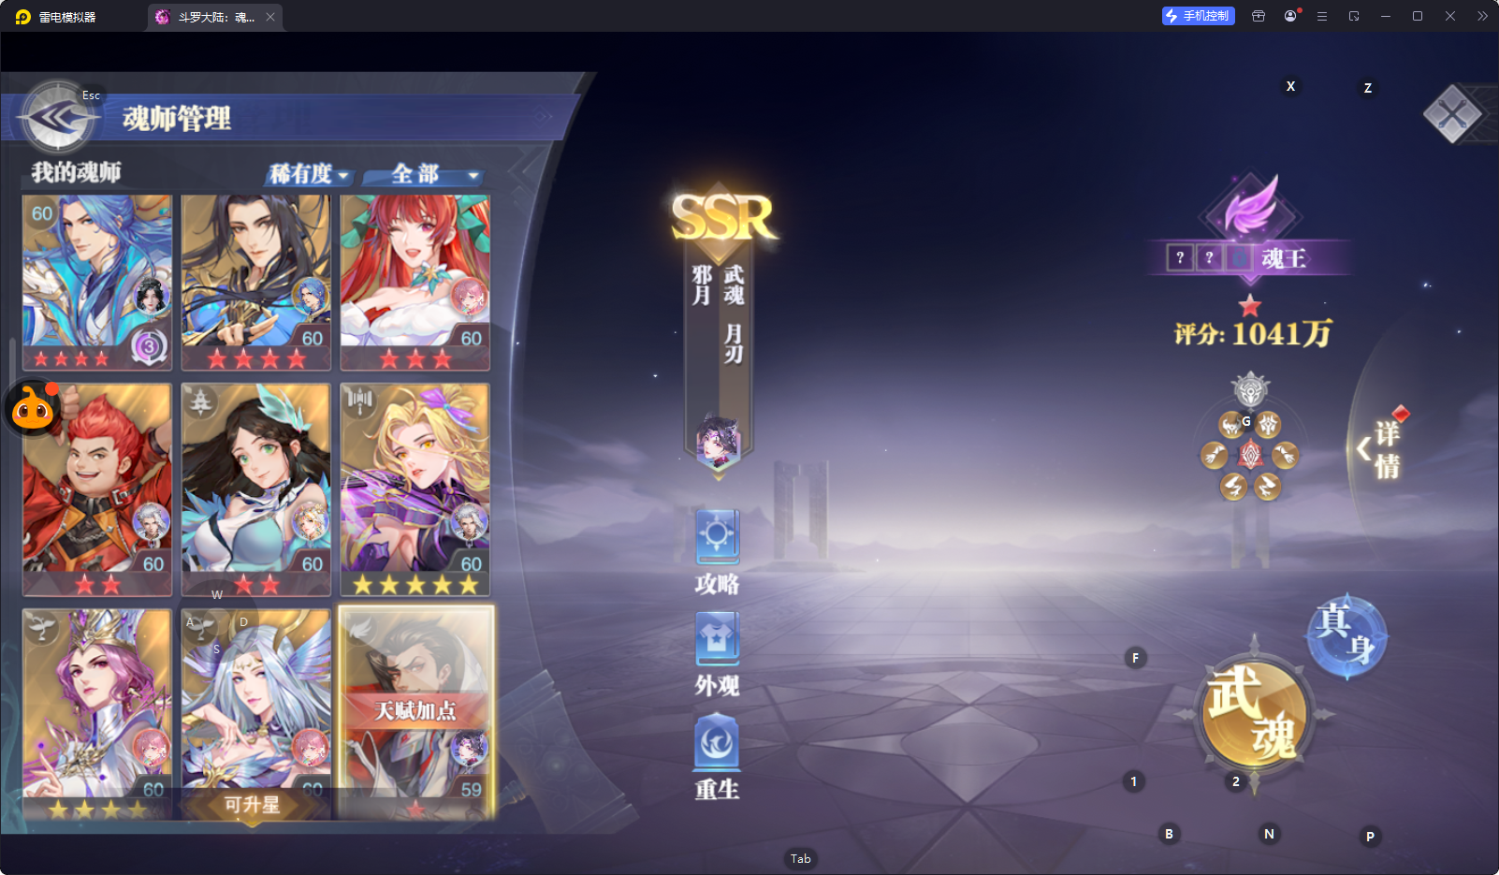
Task: Open the emulator toolbox store icon
Action: tap(1259, 16)
